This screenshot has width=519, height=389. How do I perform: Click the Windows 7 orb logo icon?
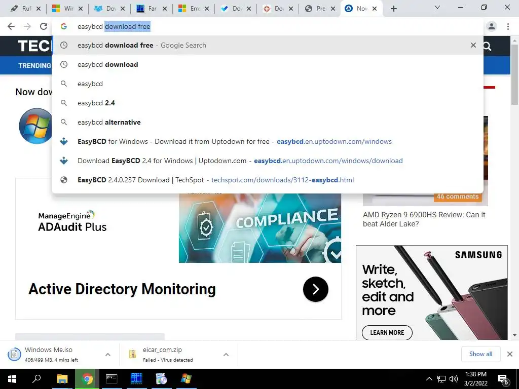pos(36,126)
